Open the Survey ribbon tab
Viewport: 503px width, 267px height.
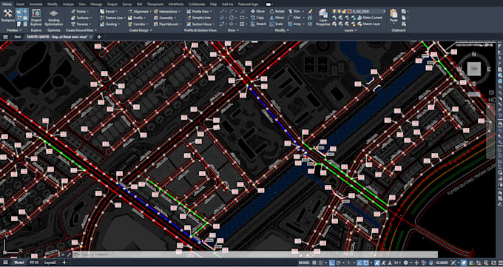[126, 4]
